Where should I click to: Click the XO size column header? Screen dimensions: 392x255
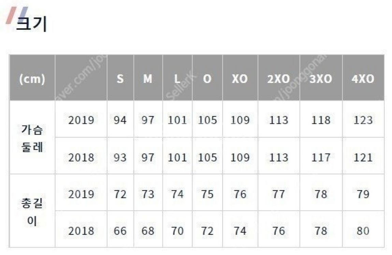click(x=240, y=79)
